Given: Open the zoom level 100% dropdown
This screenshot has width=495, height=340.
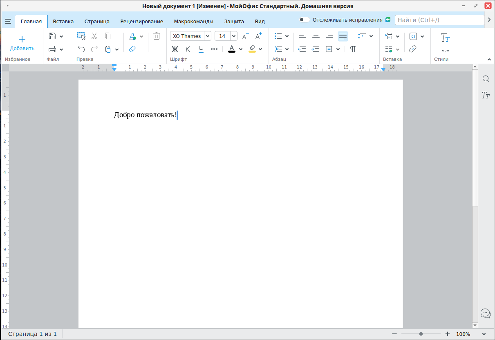Looking at the screenshot, I should (484, 334).
